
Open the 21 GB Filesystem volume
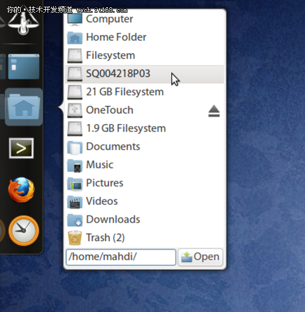pos(145,92)
